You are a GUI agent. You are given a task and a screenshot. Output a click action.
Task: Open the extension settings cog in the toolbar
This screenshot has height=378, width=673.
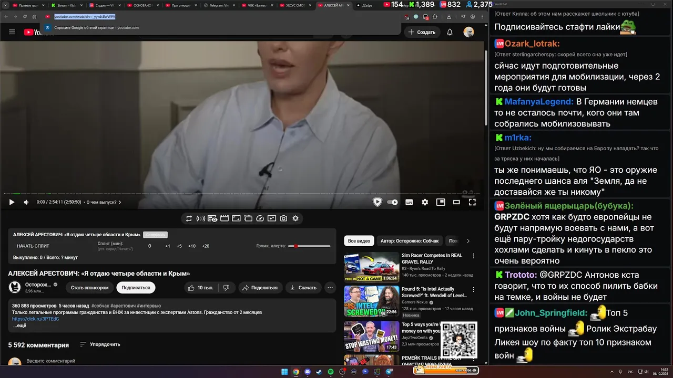[295, 218]
